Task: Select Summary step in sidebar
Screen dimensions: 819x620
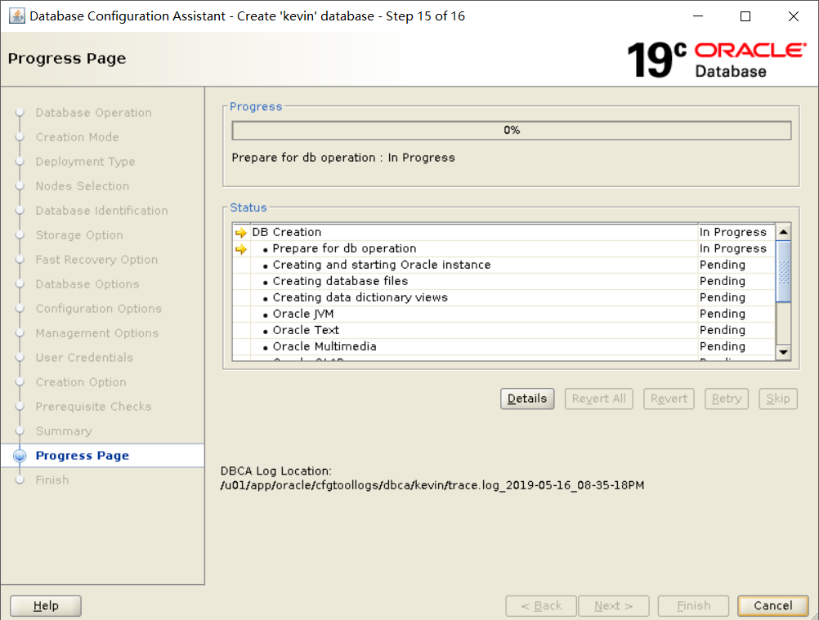Action: 64,431
